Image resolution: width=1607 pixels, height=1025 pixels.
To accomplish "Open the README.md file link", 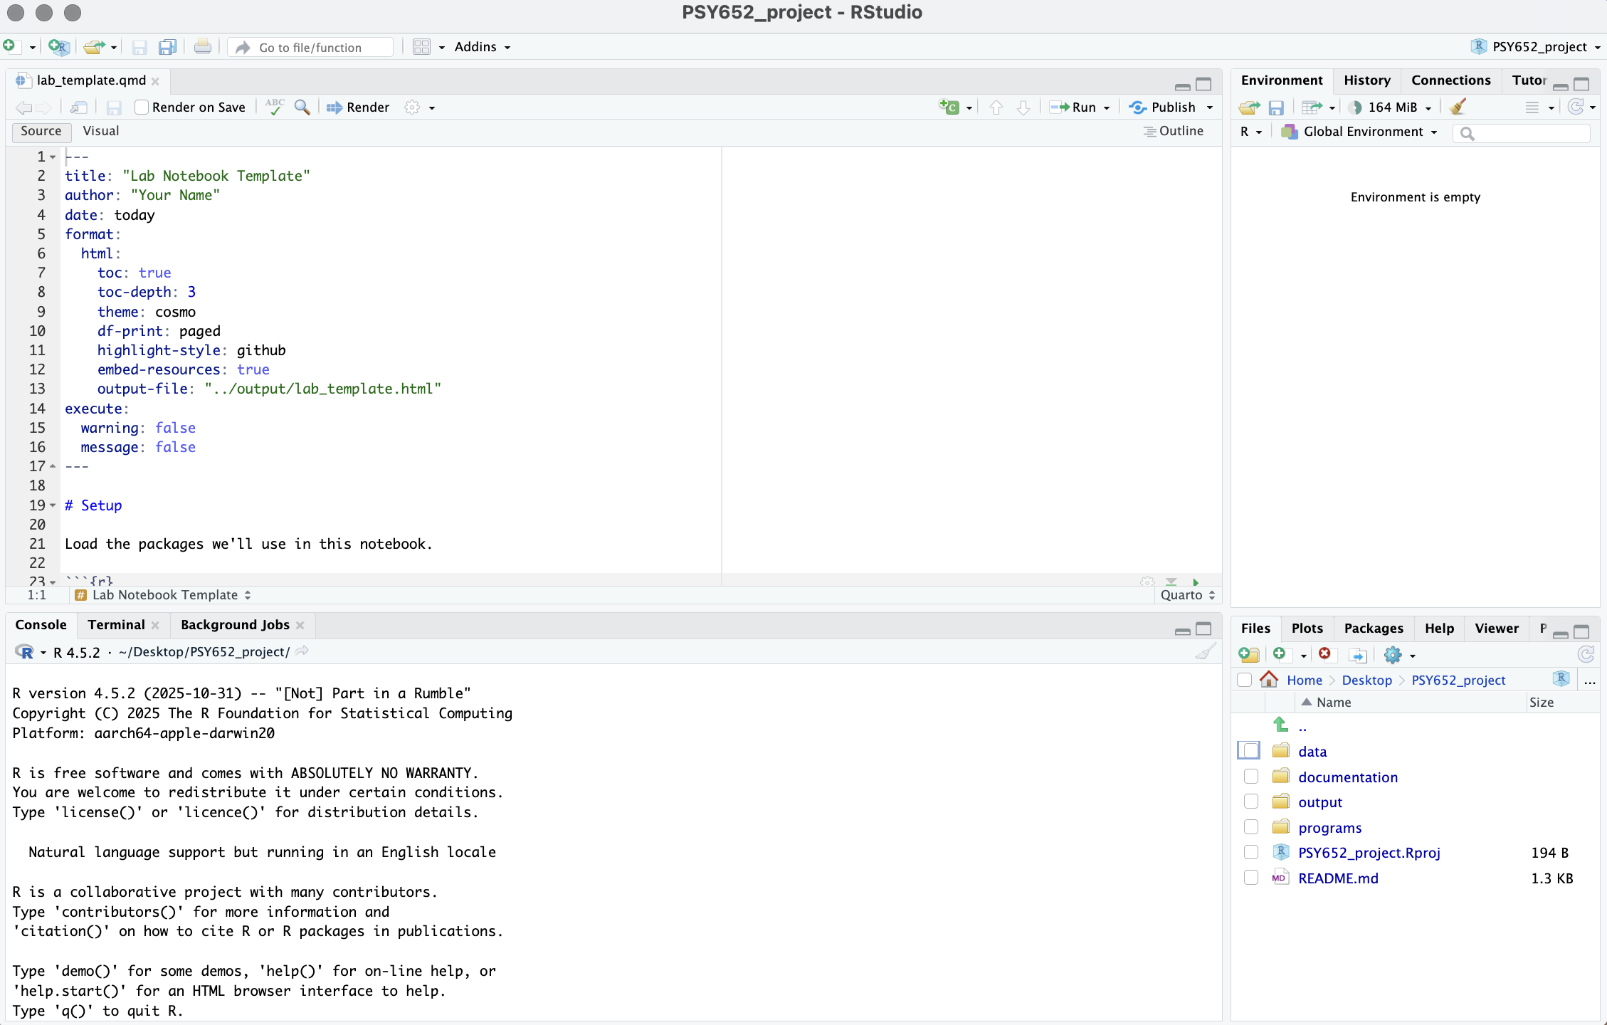I will (x=1338, y=878).
